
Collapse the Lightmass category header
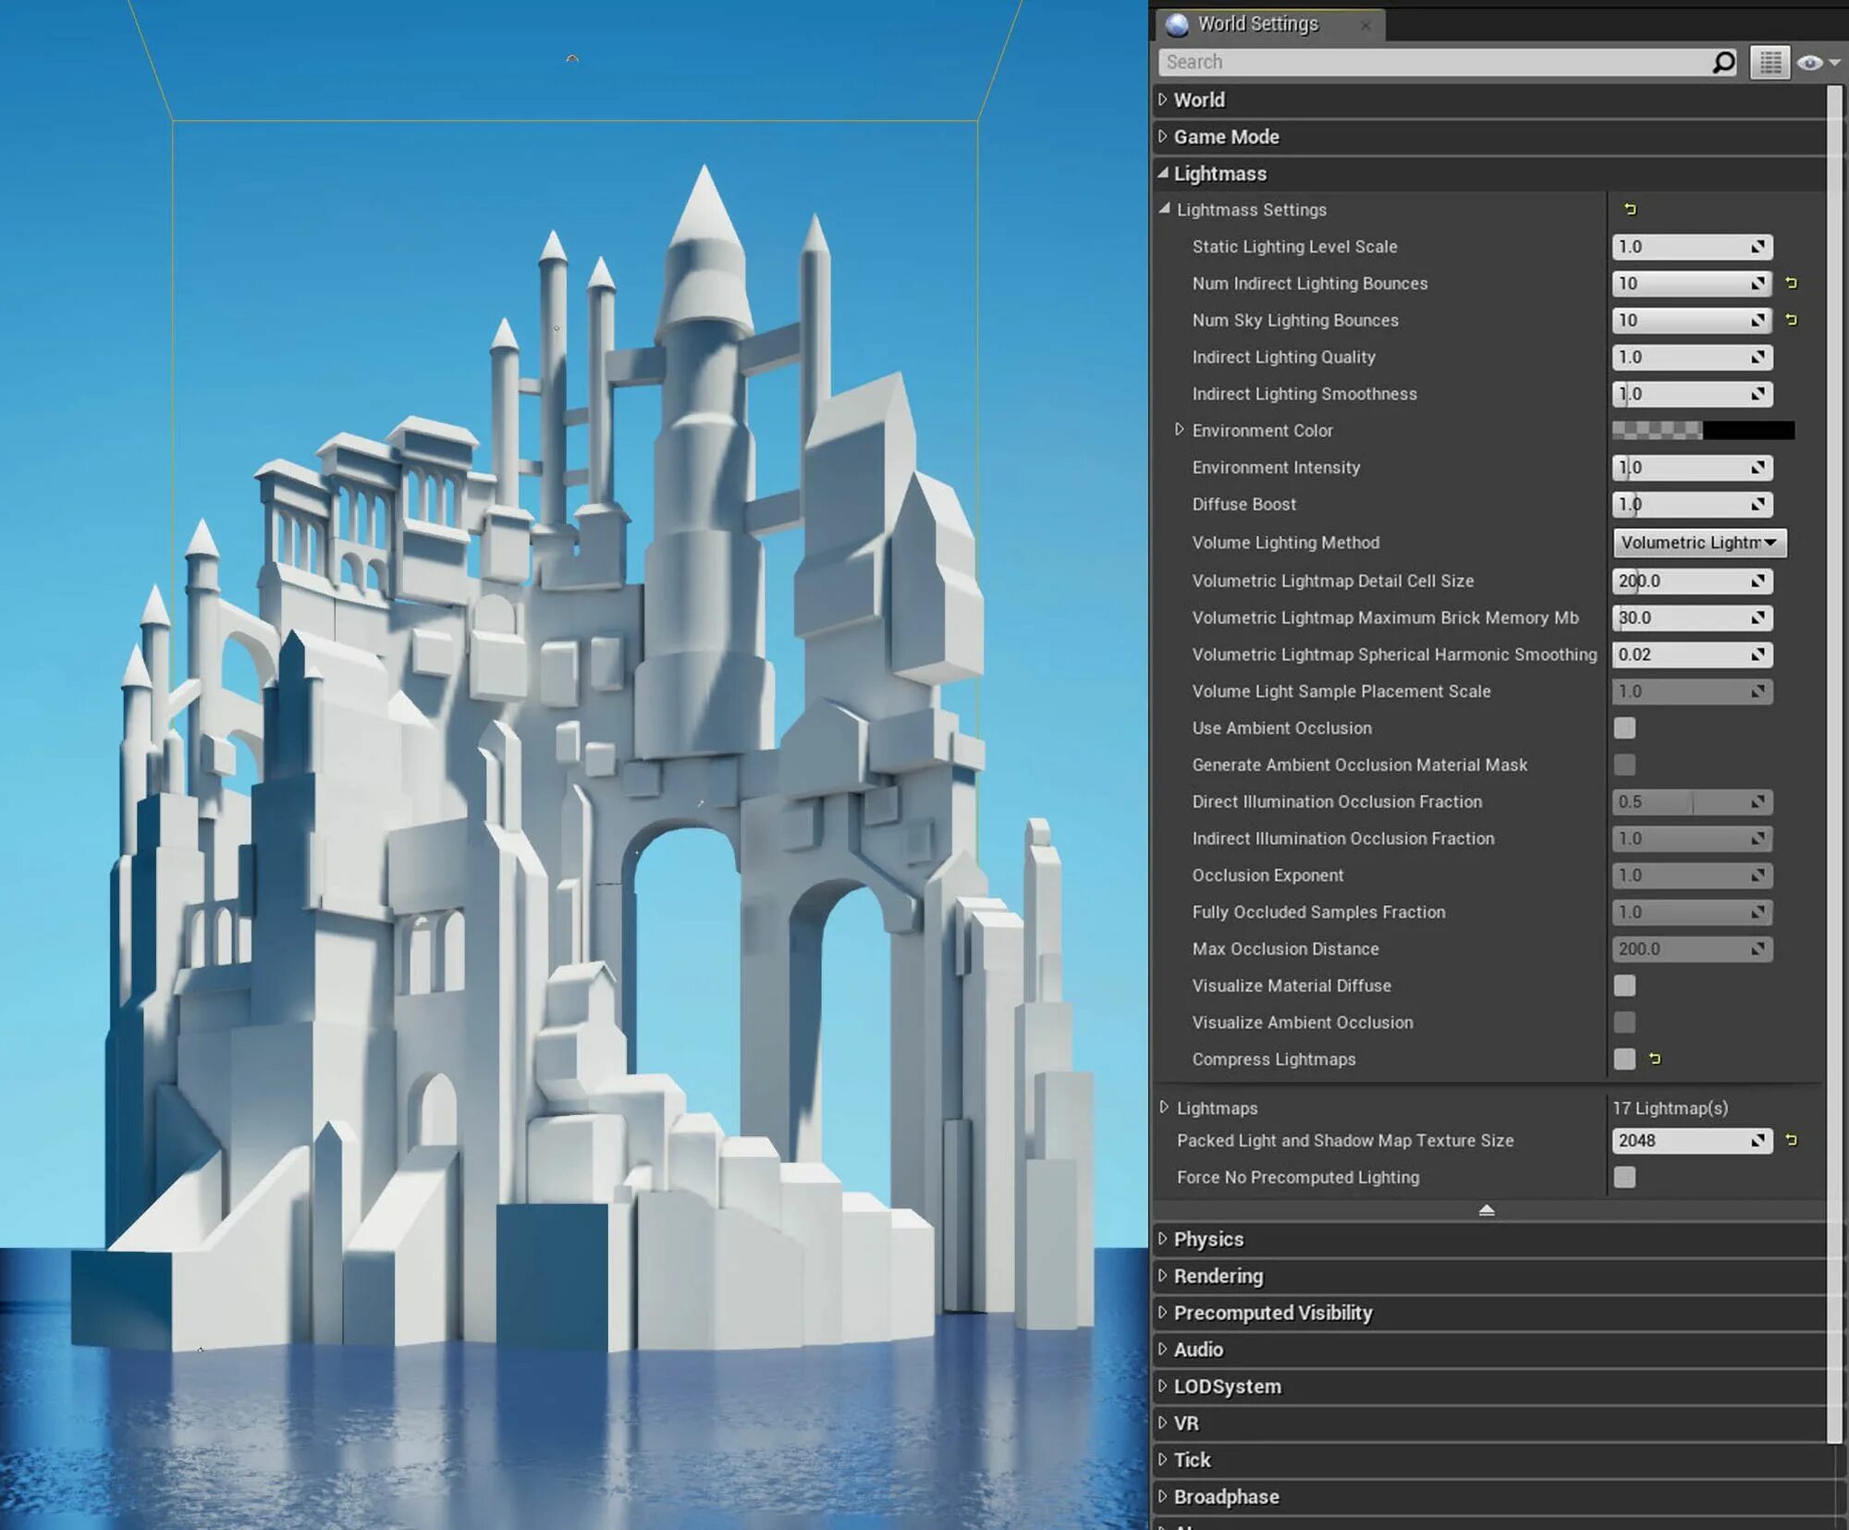click(x=1218, y=174)
